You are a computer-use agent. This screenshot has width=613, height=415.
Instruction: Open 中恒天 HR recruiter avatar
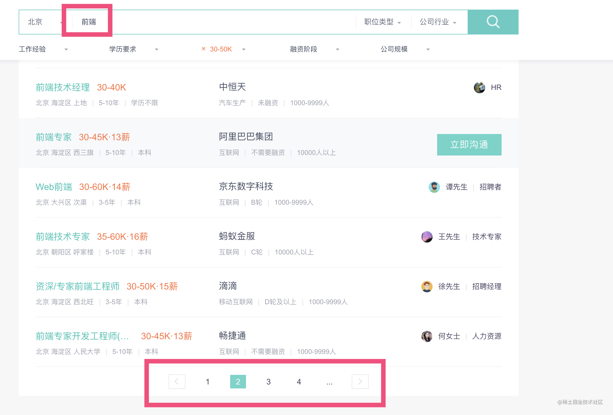point(479,88)
